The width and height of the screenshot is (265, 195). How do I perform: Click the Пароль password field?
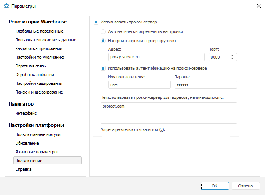coord(206,85)
